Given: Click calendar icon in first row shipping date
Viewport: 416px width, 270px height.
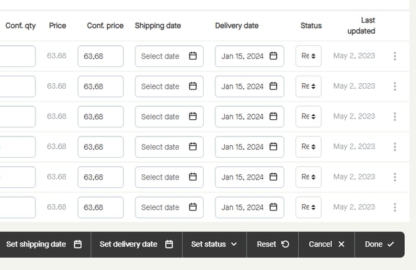Looking at the screenshot, I should pyautogui.click(x=192, y=56).
